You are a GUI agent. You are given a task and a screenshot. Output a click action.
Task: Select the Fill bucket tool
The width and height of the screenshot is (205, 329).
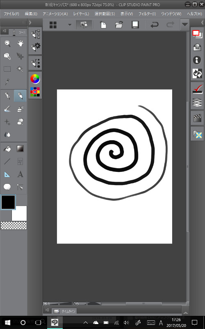pos(7,149)
